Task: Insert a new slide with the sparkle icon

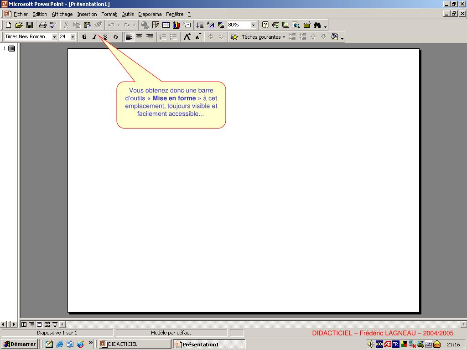Action: (x=187, y=25)
